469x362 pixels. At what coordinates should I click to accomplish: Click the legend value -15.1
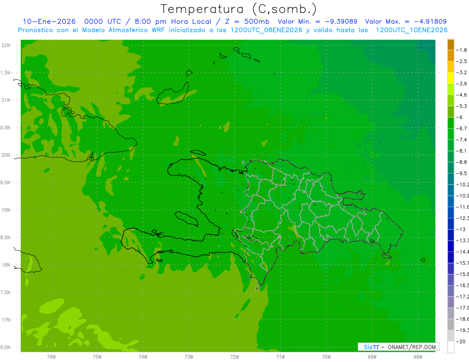click(x=462, y=263)
